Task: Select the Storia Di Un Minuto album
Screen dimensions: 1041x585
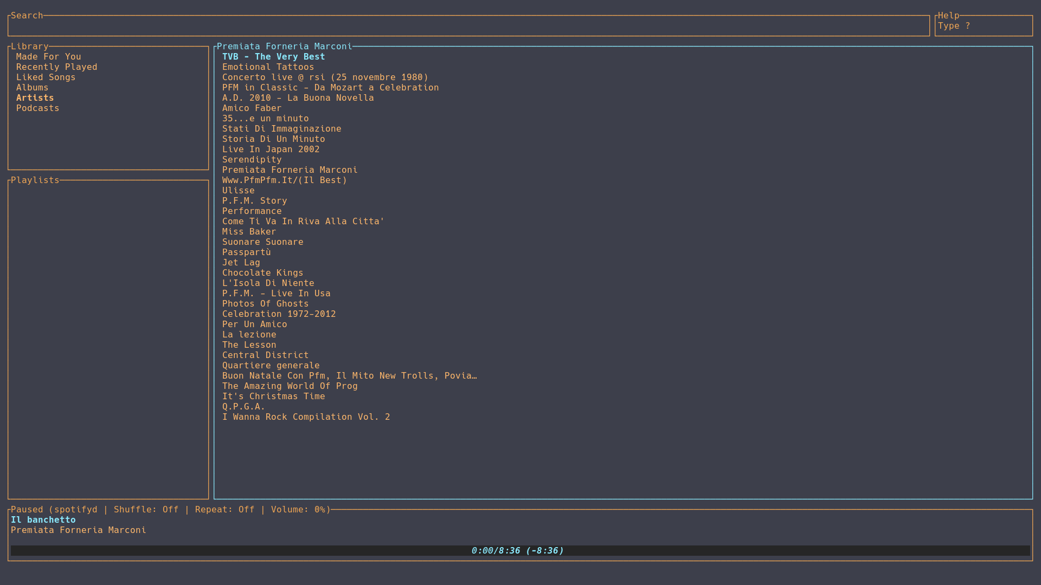Action: (273, 139)
